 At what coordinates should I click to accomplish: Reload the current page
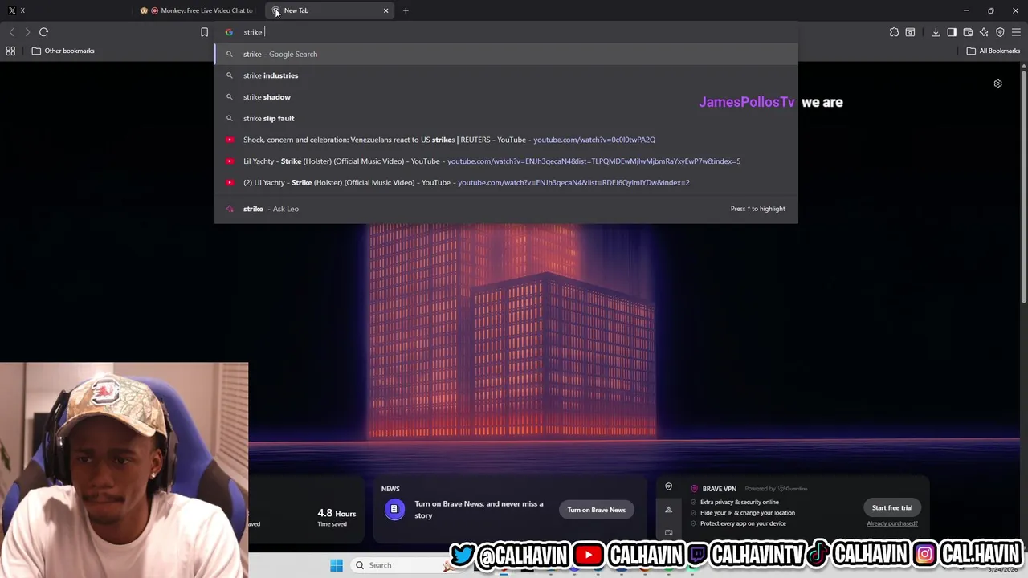click(x=44, y=32)
